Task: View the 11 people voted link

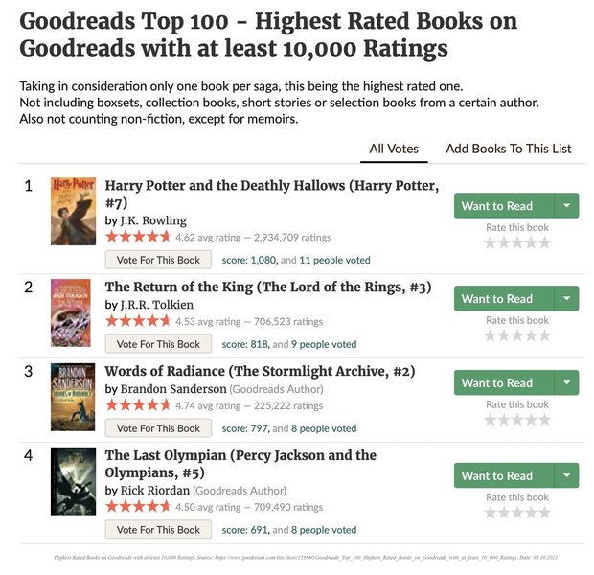Action: point(334,260)
